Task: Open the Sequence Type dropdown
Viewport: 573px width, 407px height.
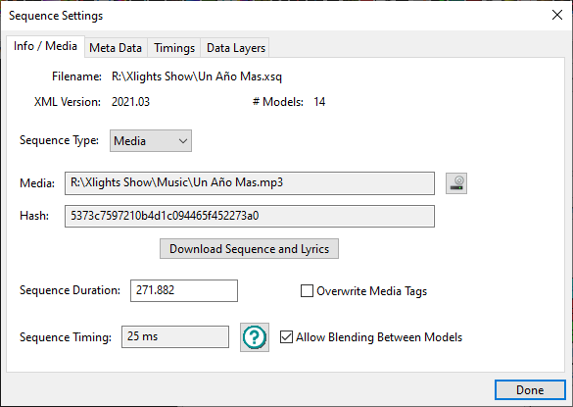Action: click(x=151, y=140)
